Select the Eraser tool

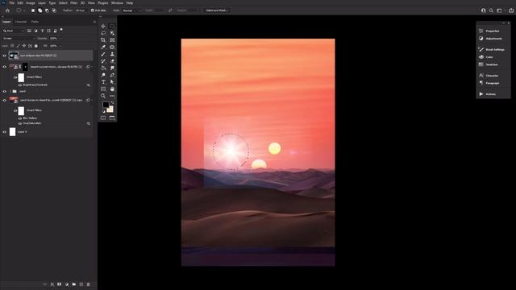click(112, 61)
